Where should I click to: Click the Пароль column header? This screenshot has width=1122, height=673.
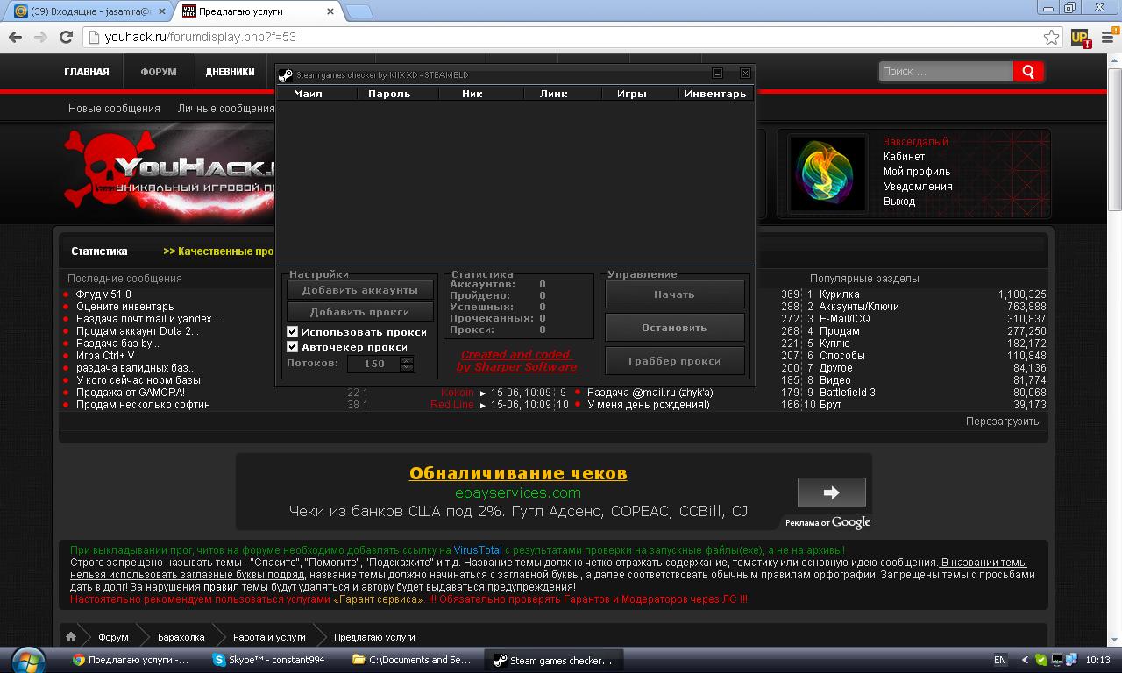[x=389, y=94]
